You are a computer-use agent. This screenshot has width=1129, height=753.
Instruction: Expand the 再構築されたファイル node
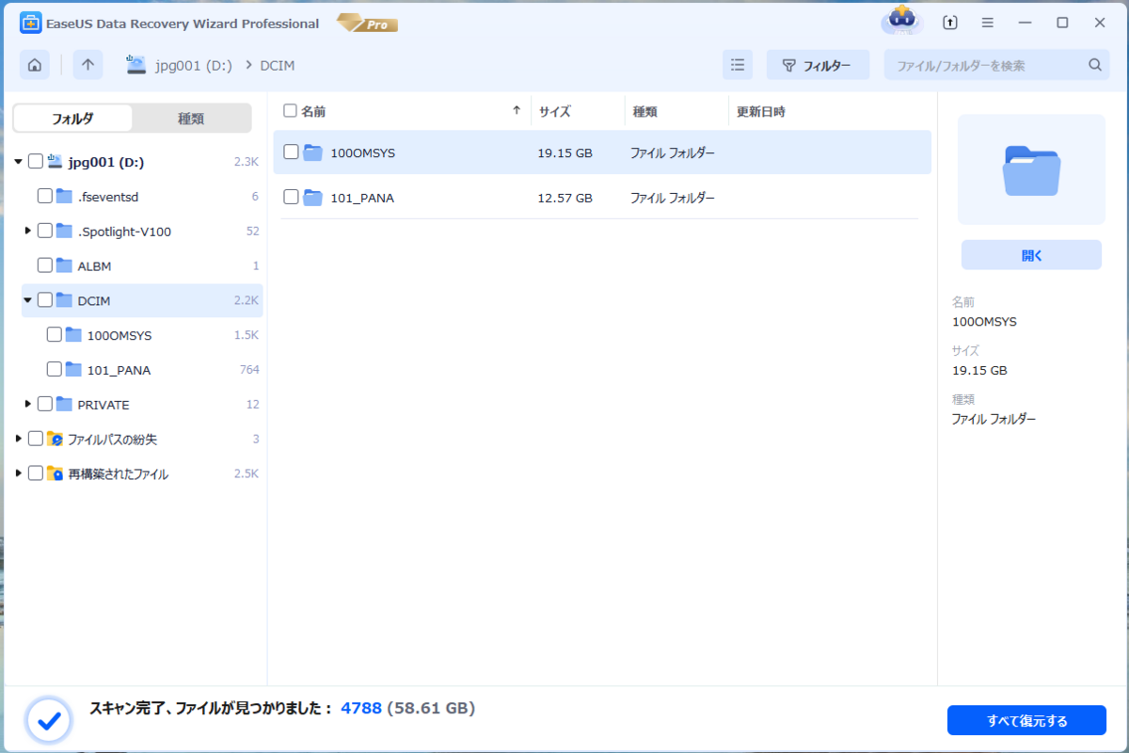(x=19, y=473)
